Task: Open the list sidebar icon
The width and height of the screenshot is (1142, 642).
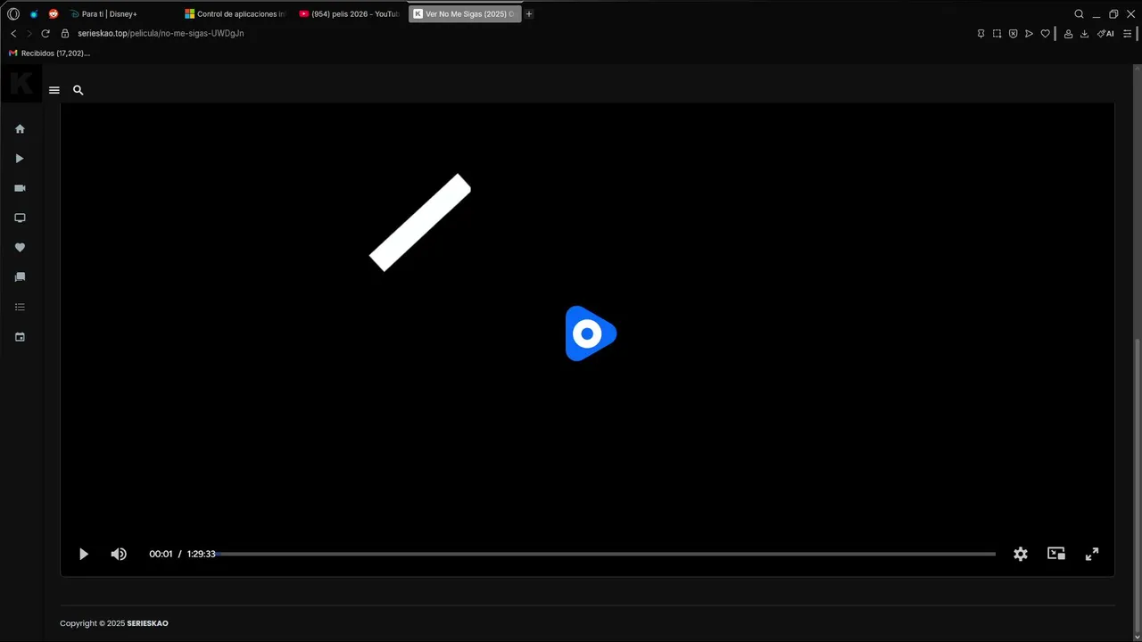Action: tap(20, 308)
